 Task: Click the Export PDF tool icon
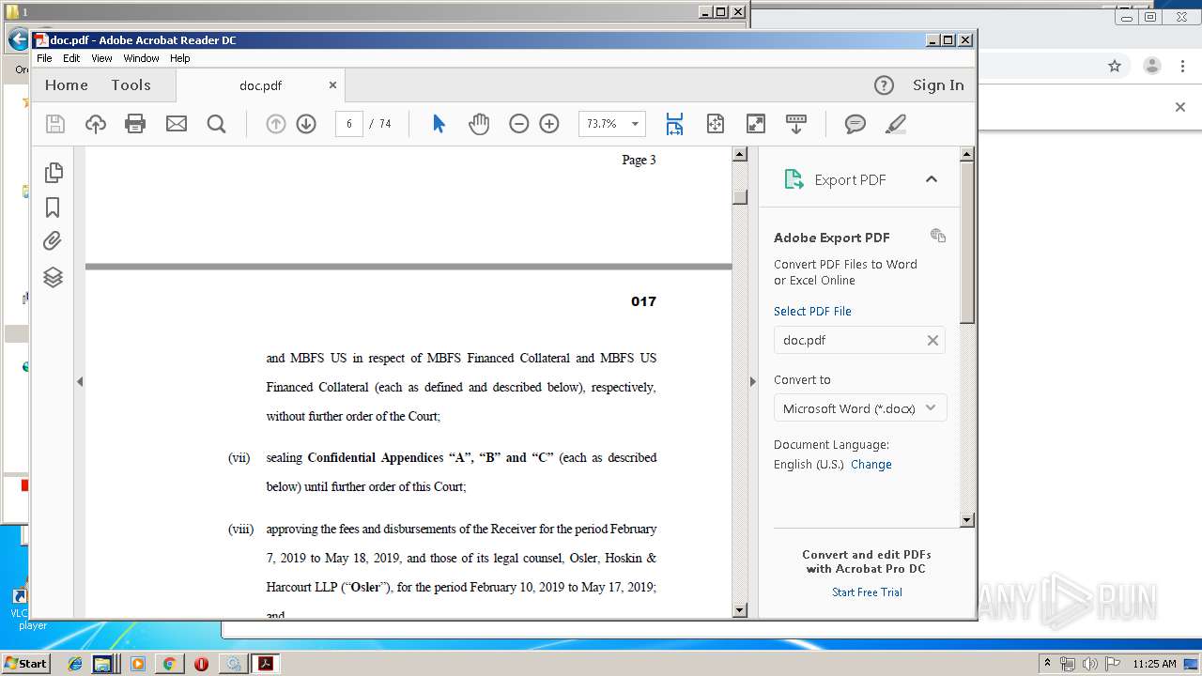coord(794,179)
